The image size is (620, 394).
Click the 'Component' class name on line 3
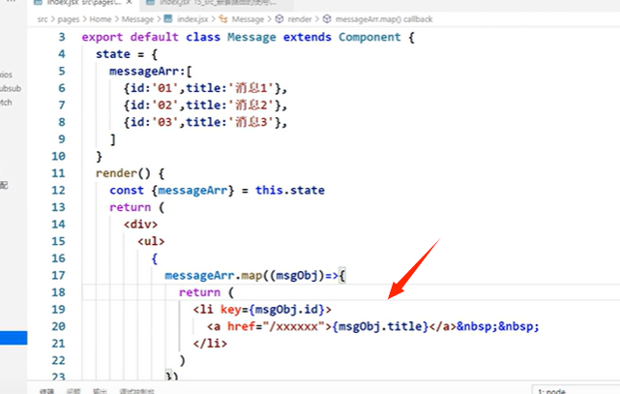[369, 37]
